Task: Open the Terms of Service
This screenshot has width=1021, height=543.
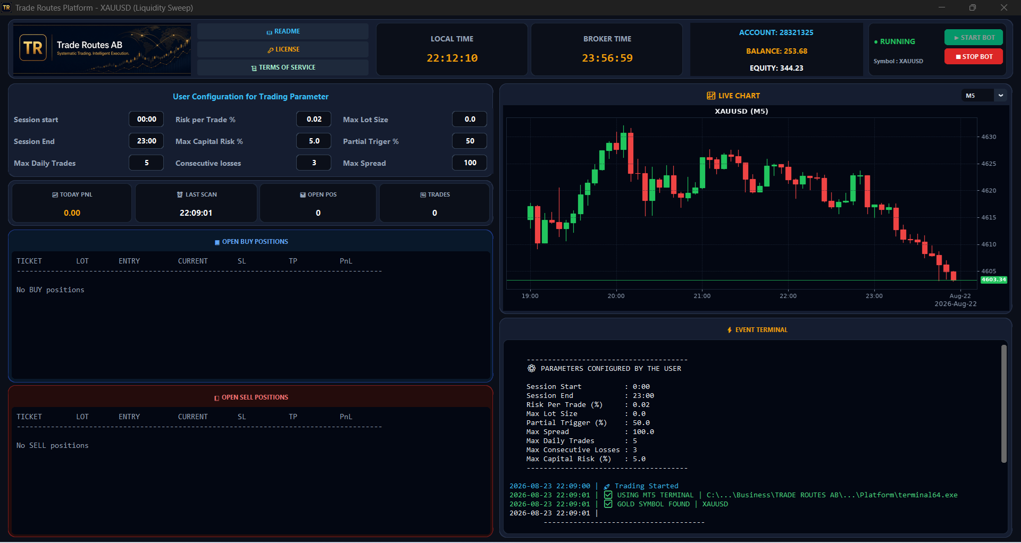Action: pyautogui.click(x=283, y=67)
